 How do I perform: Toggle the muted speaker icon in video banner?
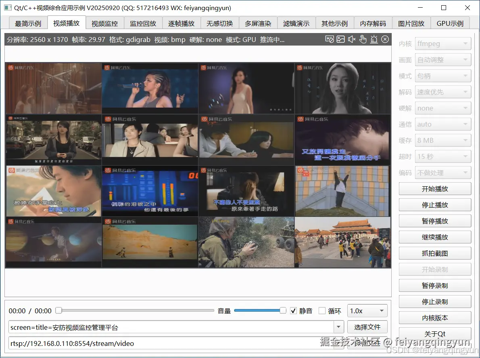(352, 39)
